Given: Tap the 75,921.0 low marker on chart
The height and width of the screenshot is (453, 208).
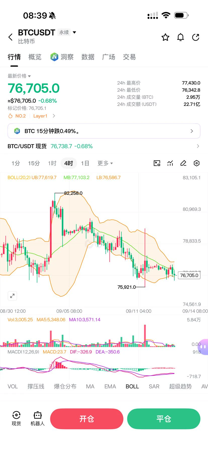Looking at the screenshot, I should pos(127,287).
